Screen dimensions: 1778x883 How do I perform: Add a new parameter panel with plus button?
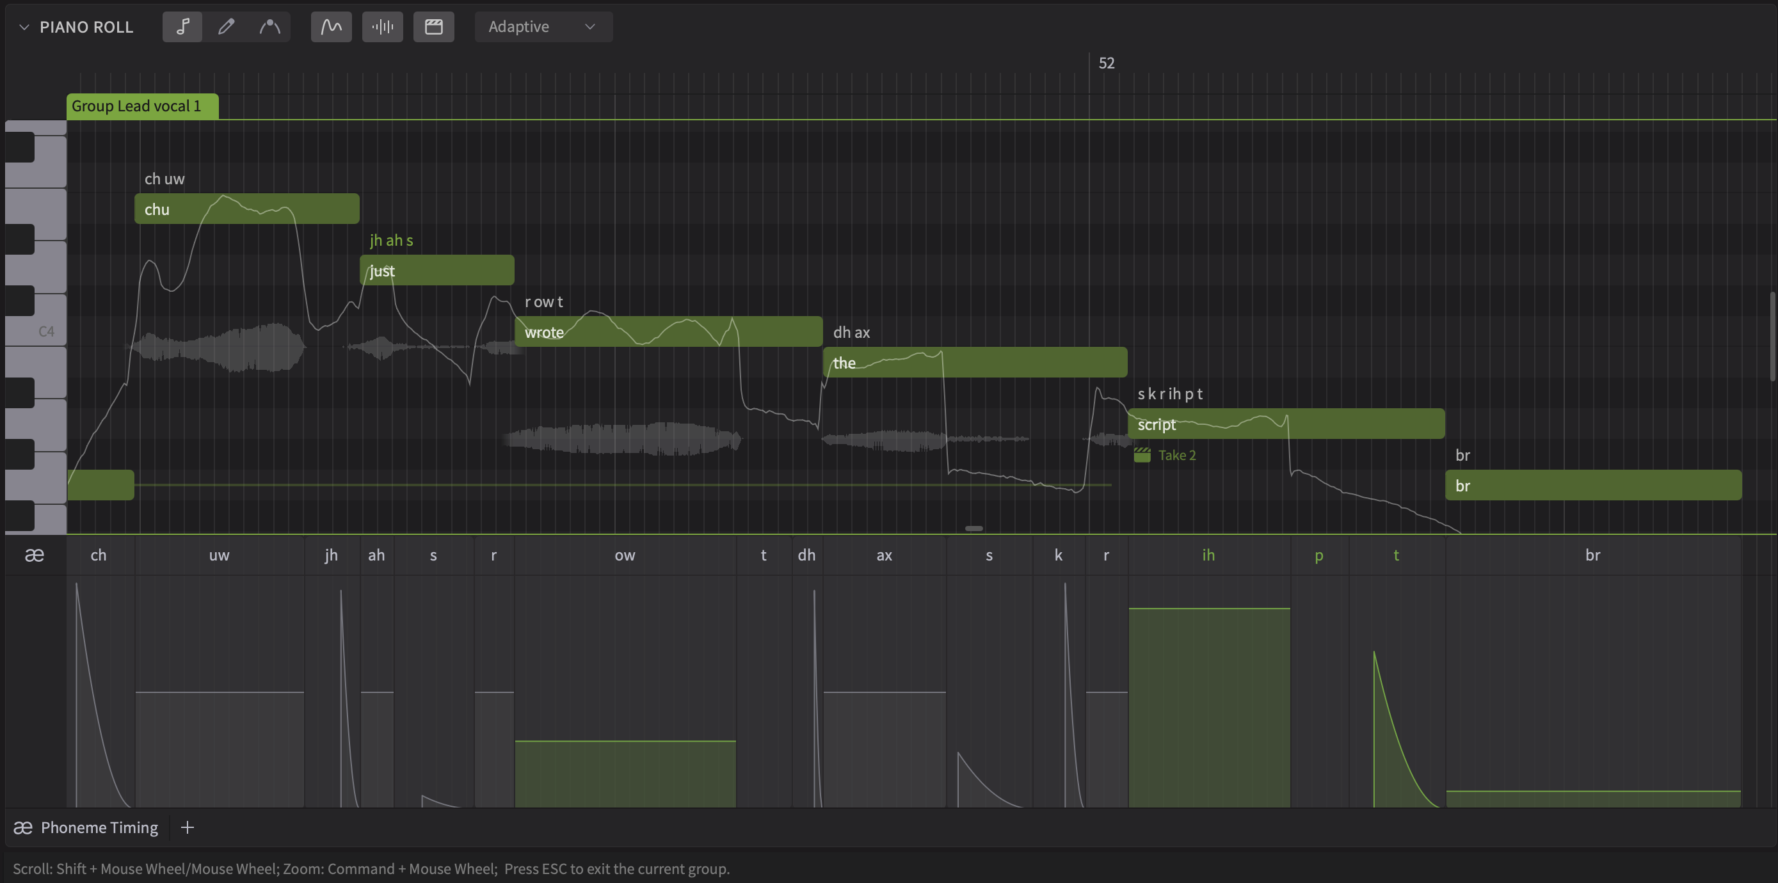186,827
